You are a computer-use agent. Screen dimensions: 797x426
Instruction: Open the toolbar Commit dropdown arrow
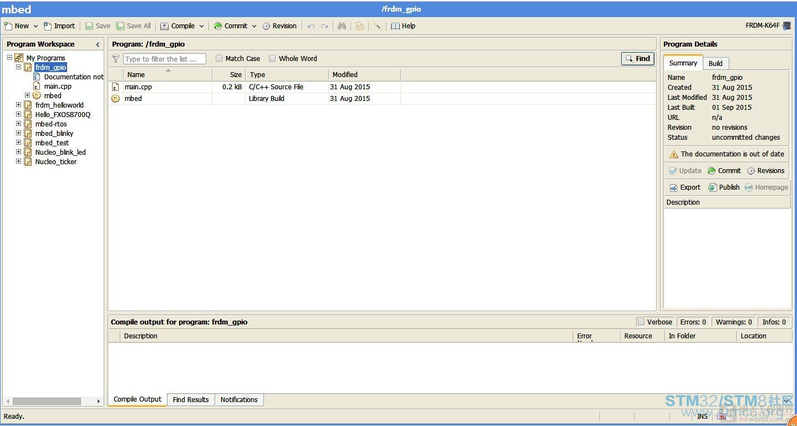[254, 26]
